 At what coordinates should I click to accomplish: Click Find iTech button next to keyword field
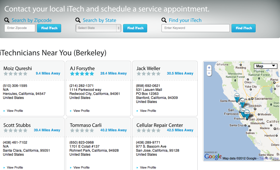tap(244, 28)
